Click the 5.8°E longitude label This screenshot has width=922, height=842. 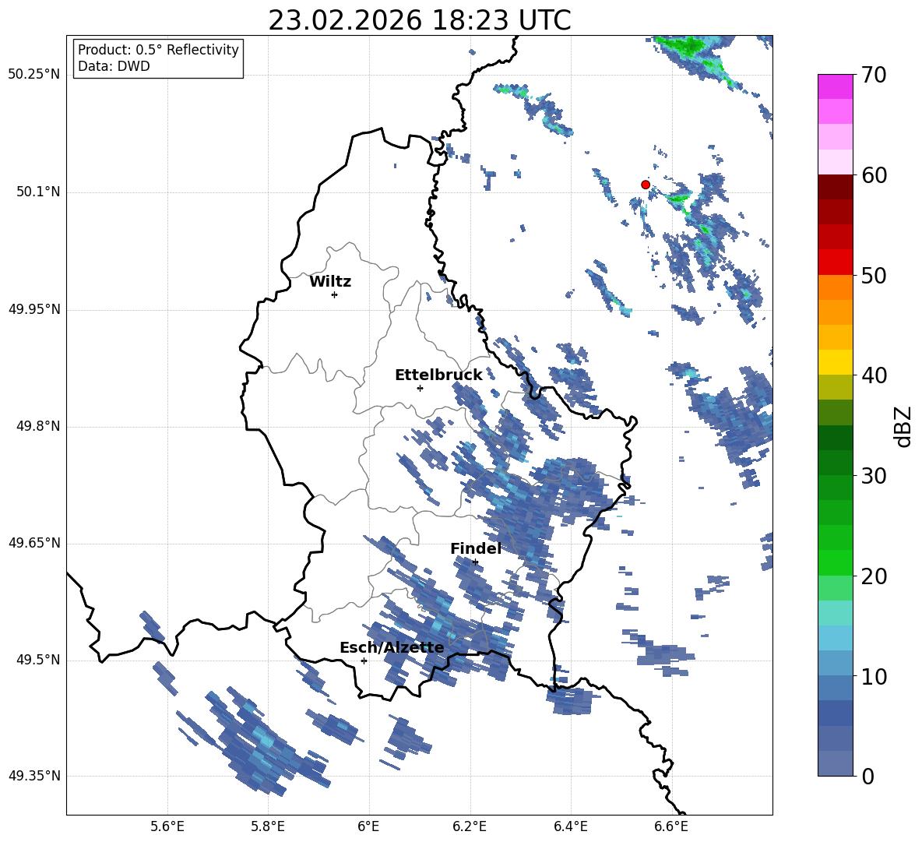pyautogui.click(x=268, y=826)
